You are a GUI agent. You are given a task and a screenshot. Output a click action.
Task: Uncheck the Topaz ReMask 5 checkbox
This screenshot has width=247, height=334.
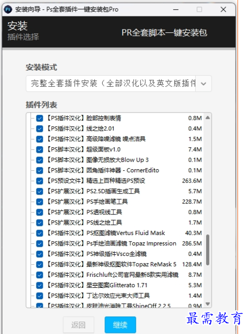40,264
